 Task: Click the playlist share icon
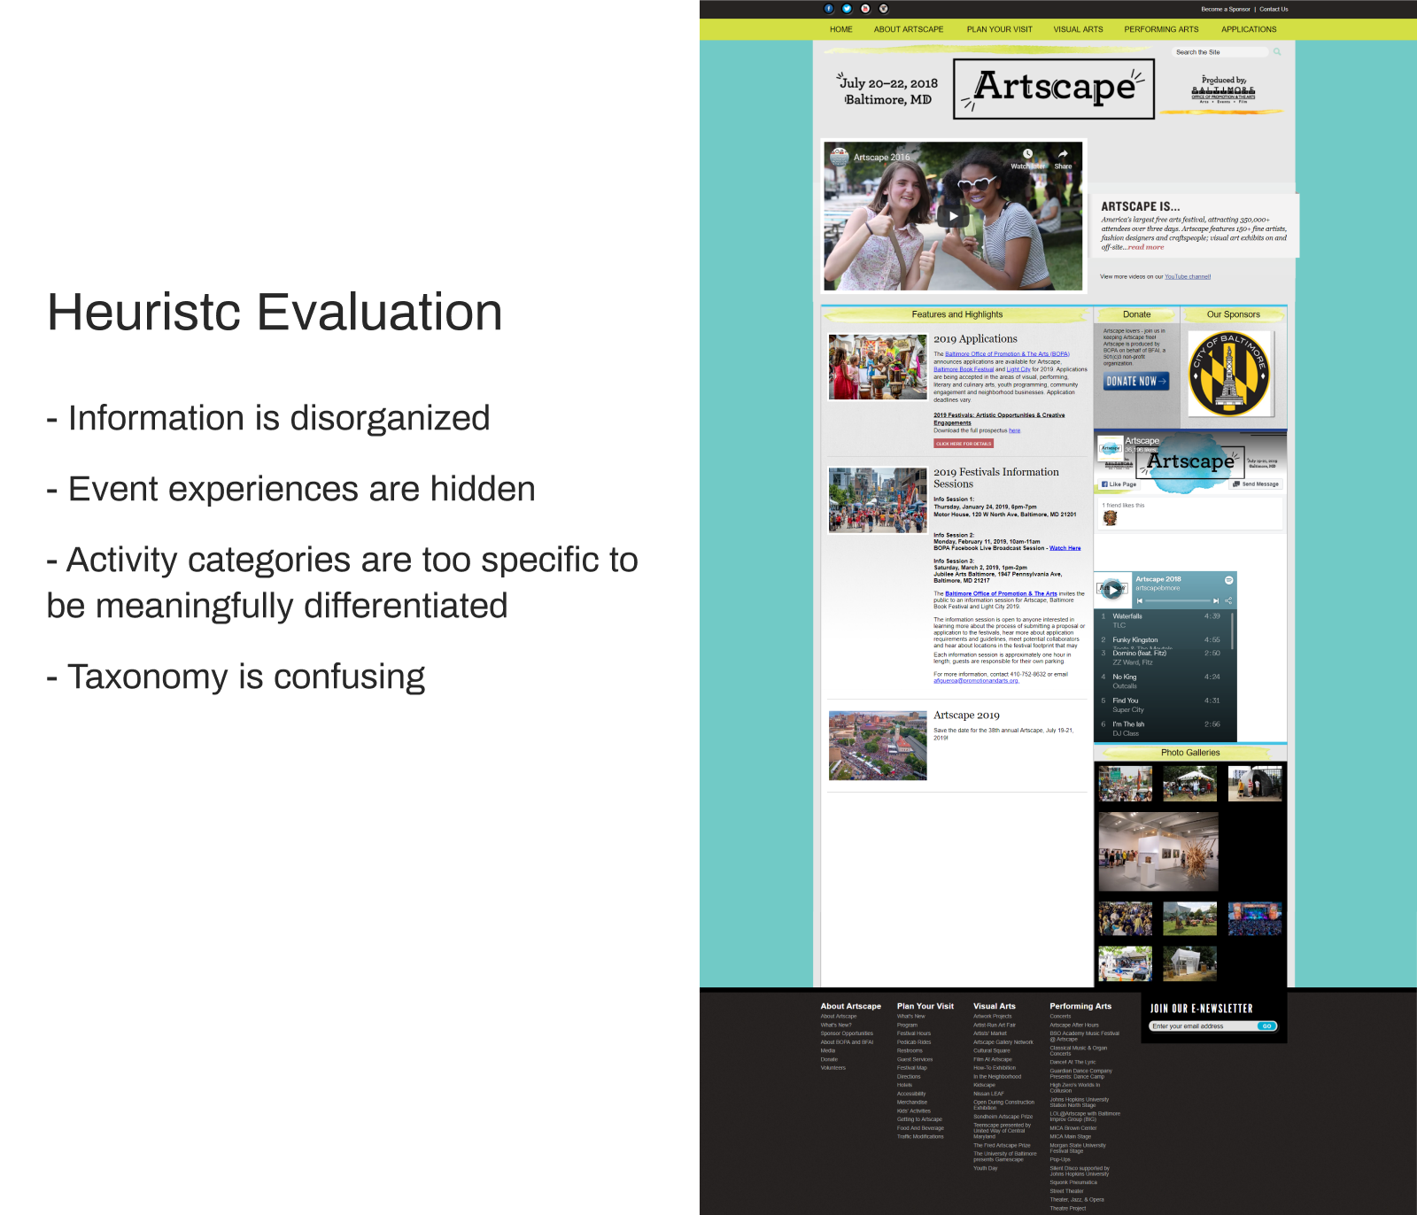tap(1228, 600)
